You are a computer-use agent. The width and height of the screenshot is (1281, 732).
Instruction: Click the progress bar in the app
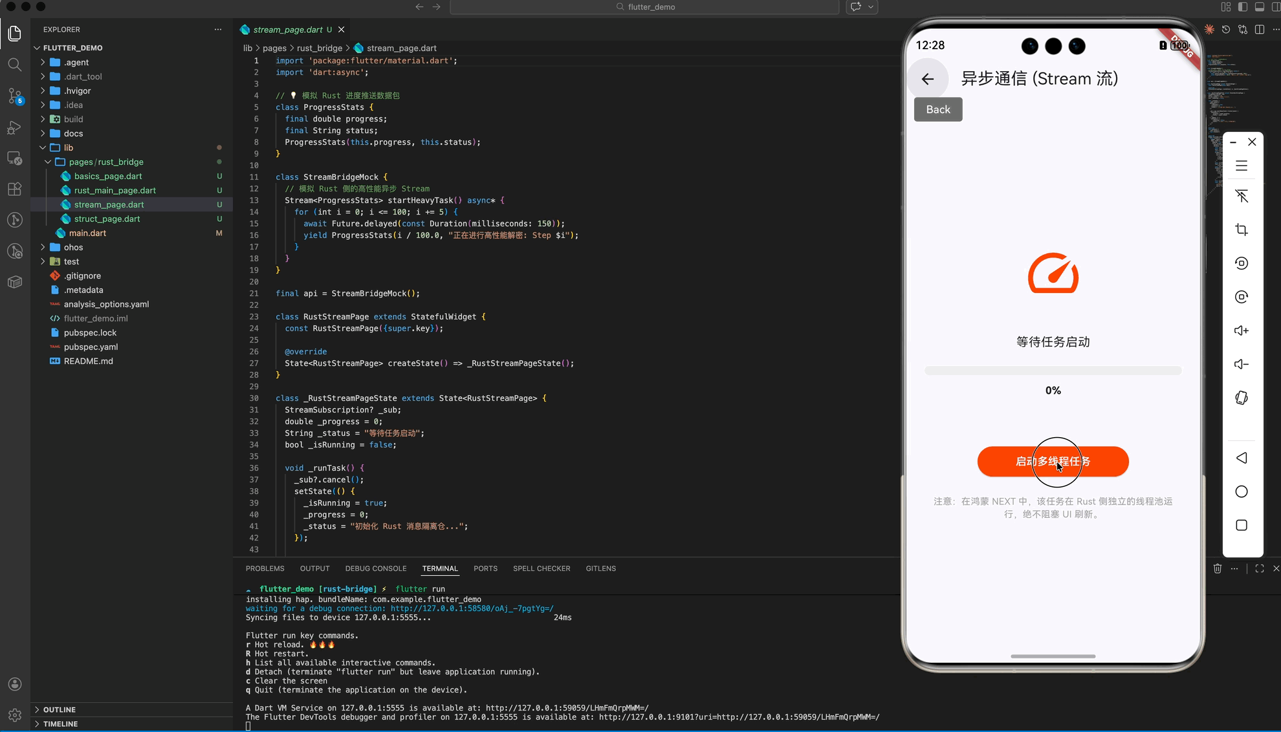pos(1053,371)
